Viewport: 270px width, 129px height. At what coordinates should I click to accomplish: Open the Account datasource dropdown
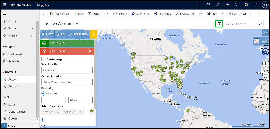coord(51,112)
